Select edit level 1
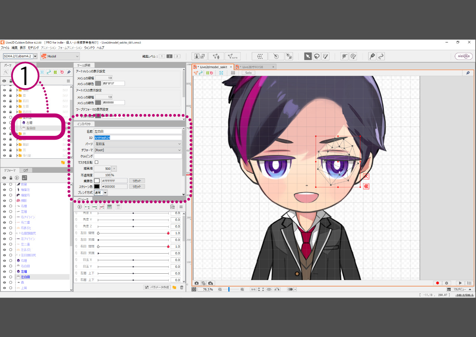 click(162, 56)
